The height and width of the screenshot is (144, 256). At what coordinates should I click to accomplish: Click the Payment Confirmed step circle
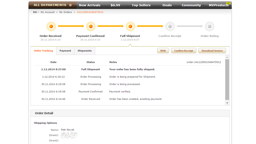click(91, 26)
